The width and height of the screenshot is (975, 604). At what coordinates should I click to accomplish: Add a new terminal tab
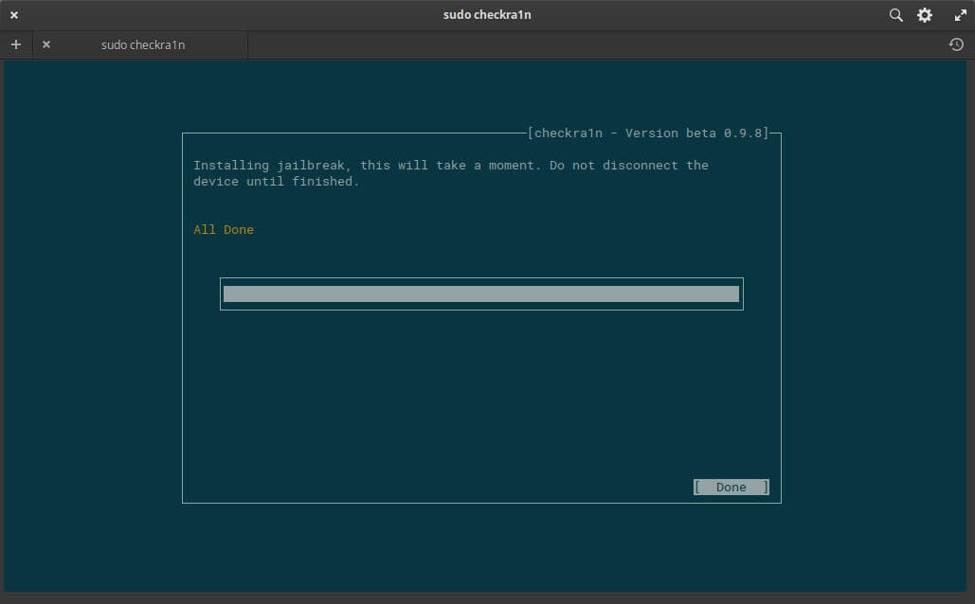tap(15, 44)
